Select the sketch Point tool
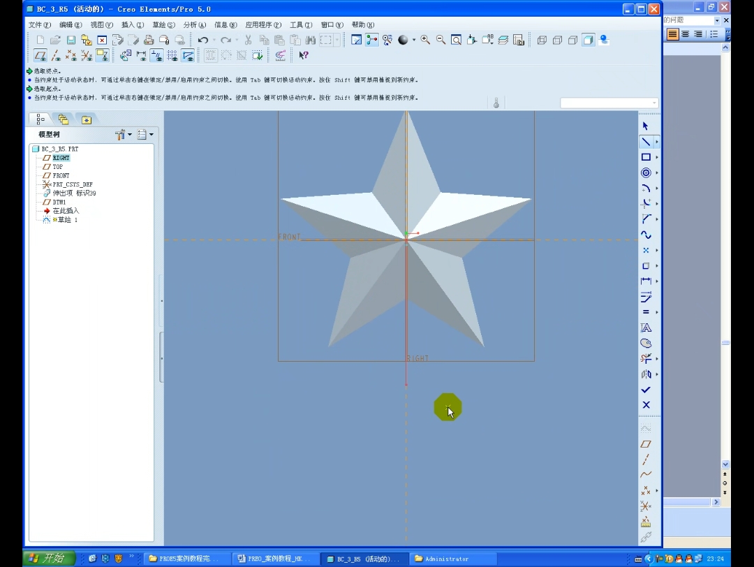The image size is (754, 567). click(x=645, y=250)
